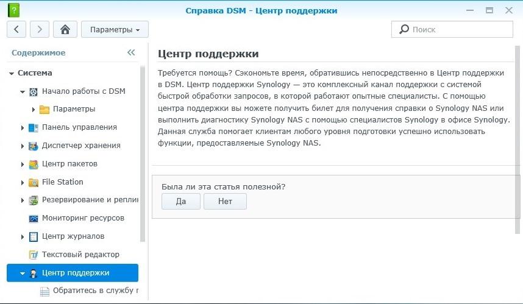This screenshot has width=523, height=304.
Task: Click the Диспетчер хранения icon
Action: [x=34, y=146]
